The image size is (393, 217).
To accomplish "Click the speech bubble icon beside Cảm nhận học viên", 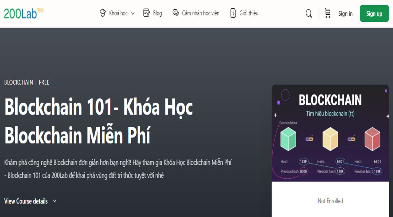I will [175, 13].
